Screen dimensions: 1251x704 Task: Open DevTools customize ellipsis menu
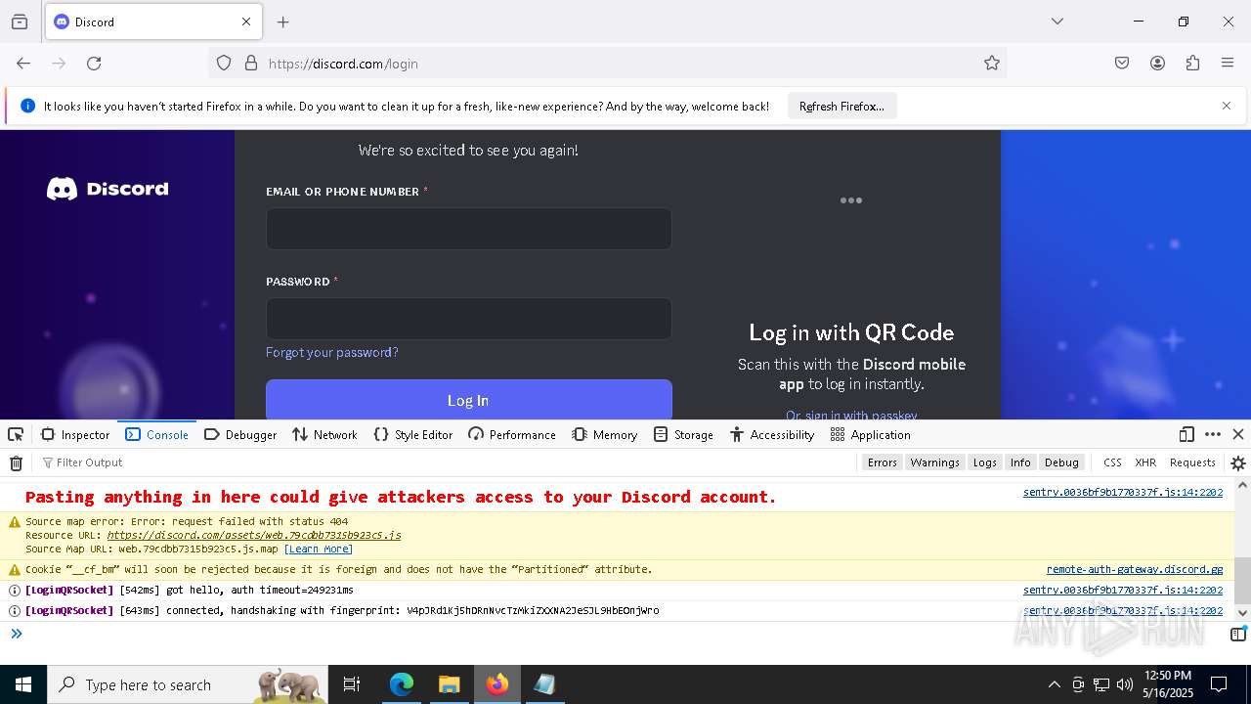(x=1213, y=434)
